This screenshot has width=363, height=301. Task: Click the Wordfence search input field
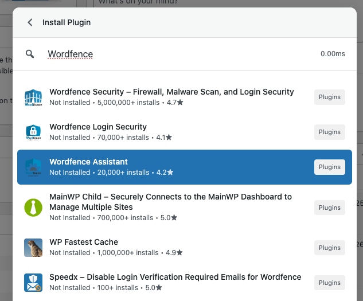(x=172, y=54)
